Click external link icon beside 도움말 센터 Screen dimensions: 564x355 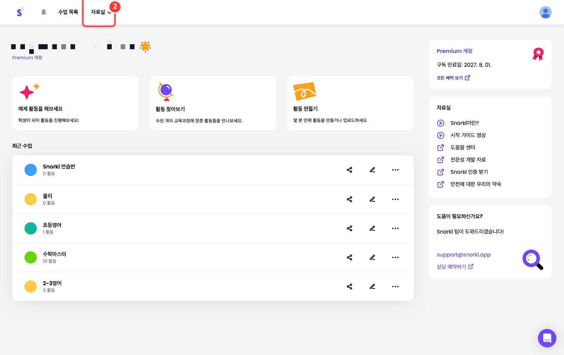point(441,147)
